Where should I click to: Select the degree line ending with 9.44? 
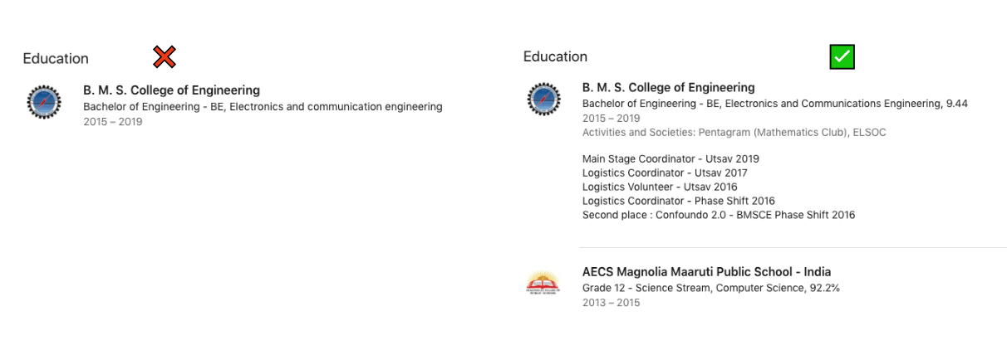774,104
